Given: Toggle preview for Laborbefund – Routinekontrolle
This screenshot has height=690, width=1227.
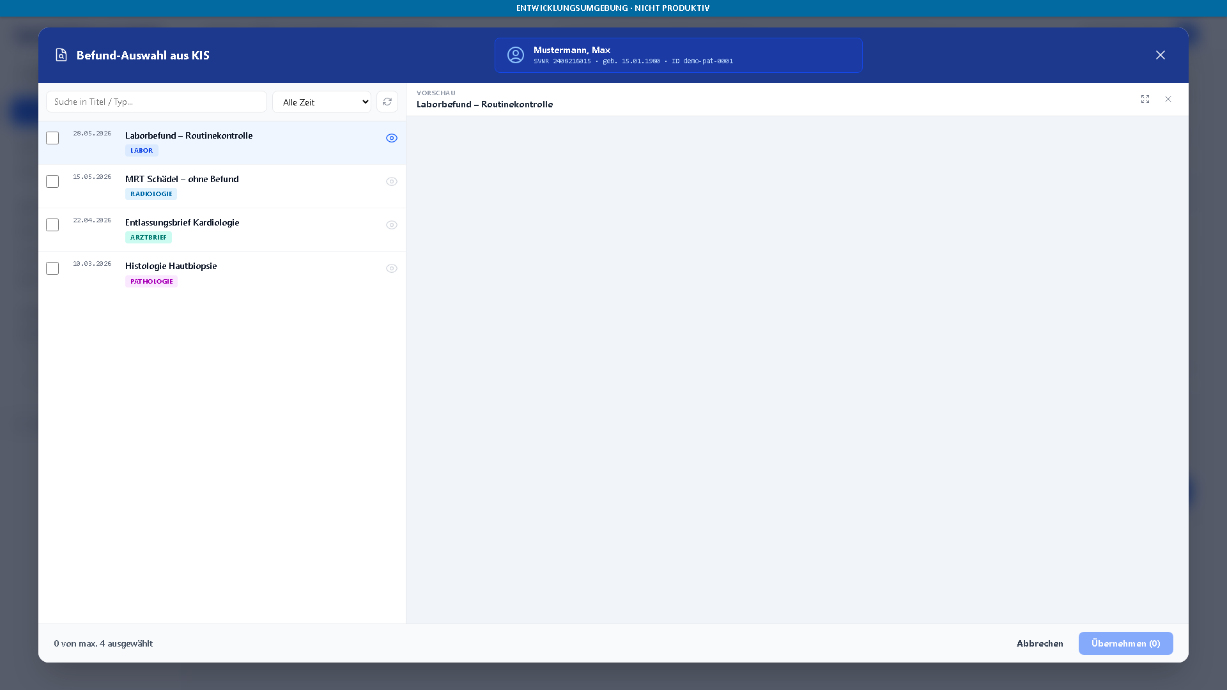Looking at the screenshot, I should pyautogui.click(x=392, y=138).
